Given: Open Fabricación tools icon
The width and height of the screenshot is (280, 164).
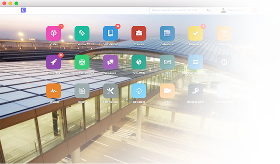Looking at the screenshot, I should 110,91.
